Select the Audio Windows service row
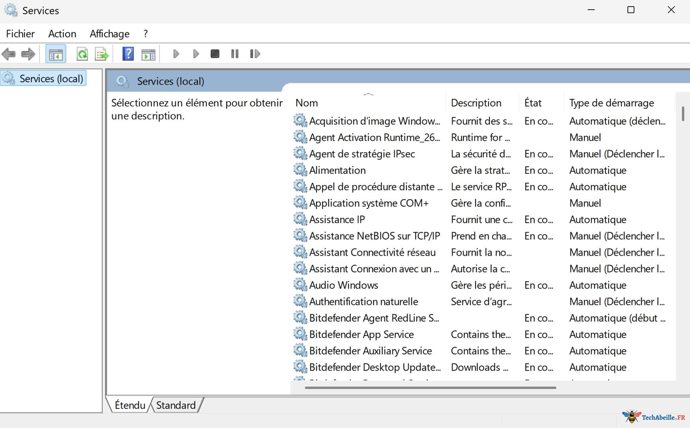The width and height of the screenshot is (690, 428). (x=343, y=285)
